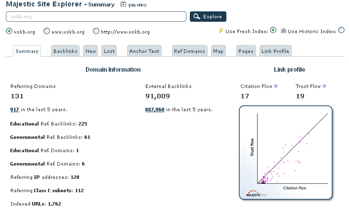
Task: Click Governmental Ref. Domains: 6 line
Action: click(47, 164)
